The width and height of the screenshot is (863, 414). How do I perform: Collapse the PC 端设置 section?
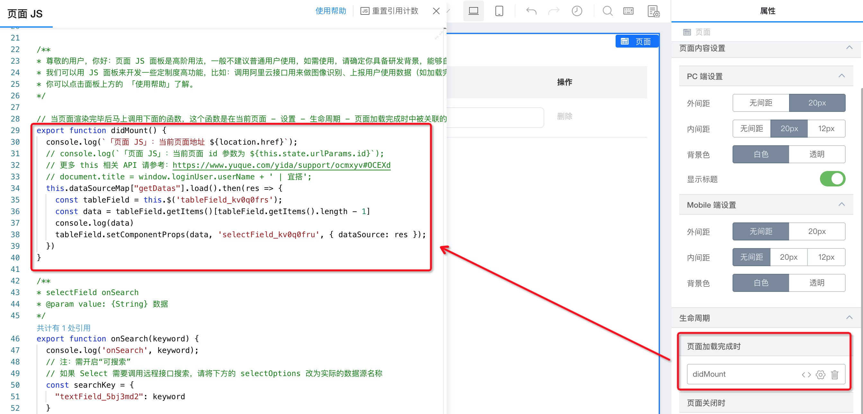[841, 76]
